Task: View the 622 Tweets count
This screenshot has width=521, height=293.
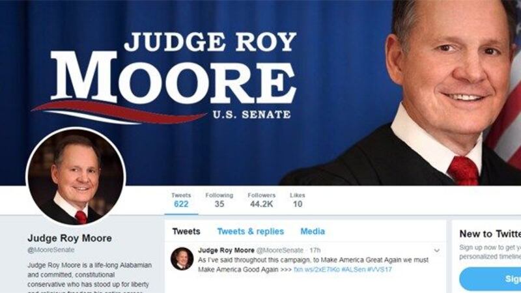Action: 181,200
